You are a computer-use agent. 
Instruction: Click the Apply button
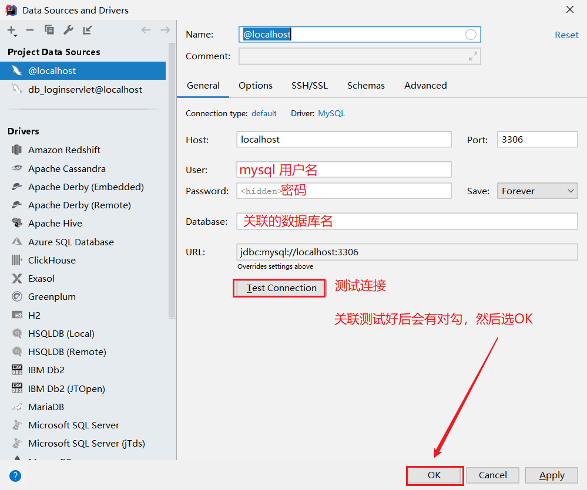pos(551,475)
